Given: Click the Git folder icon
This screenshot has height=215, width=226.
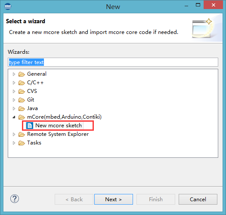Looking at the screenshot, I should pos(22,100).
